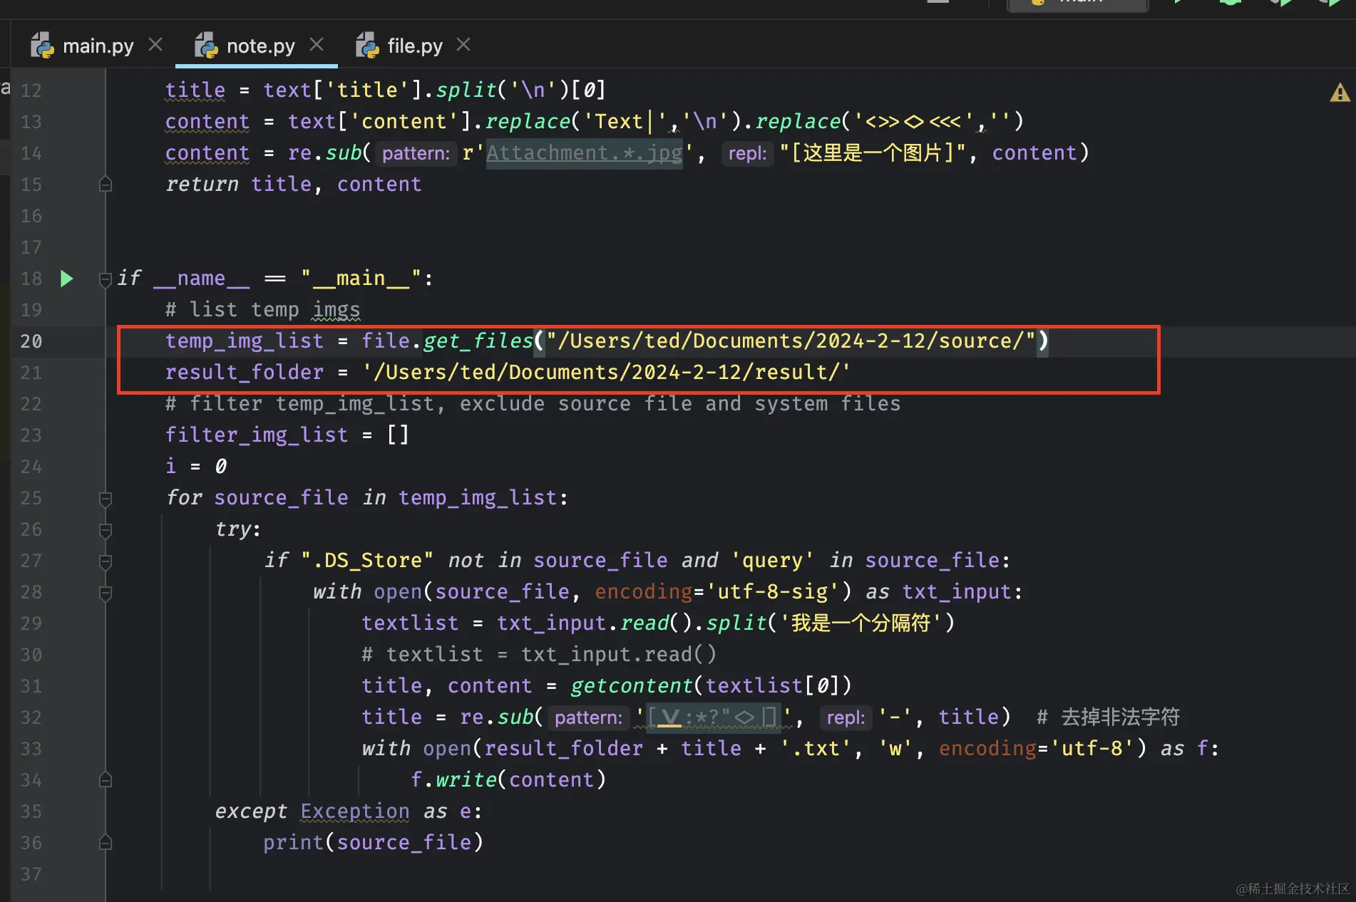
Task: Click the "__main__" string on line 18
Action: click(x=361, y=279)
